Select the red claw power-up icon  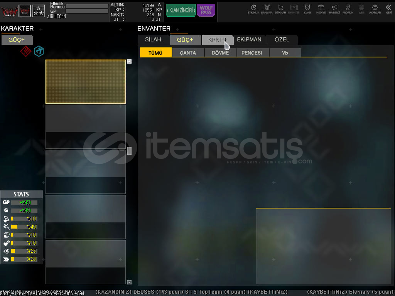[25, 51]
